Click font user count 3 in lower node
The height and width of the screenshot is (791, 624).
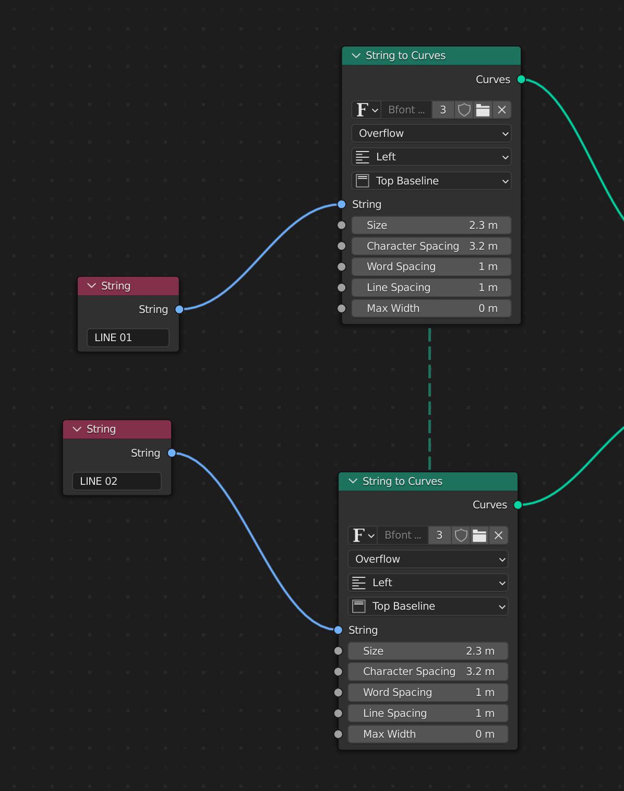pyautogui.click(x=439, y=536)
